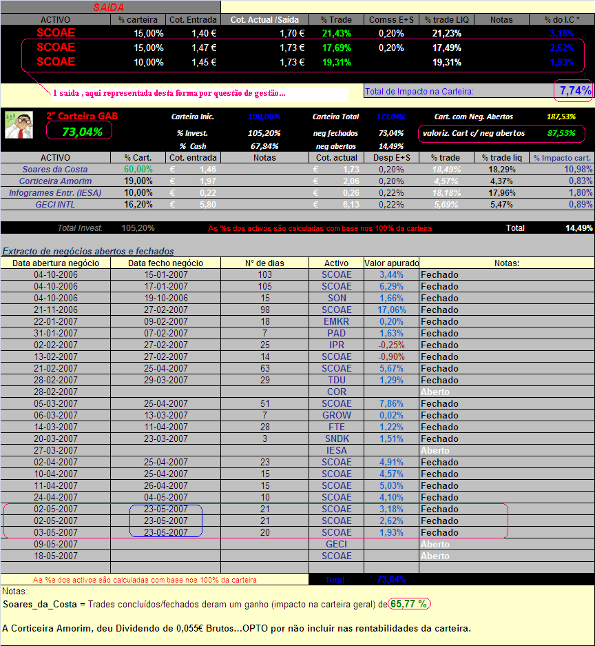The image size is (595, 646).
Task: Select the 'Valor apurado' column header
Action: coord(391,263)
